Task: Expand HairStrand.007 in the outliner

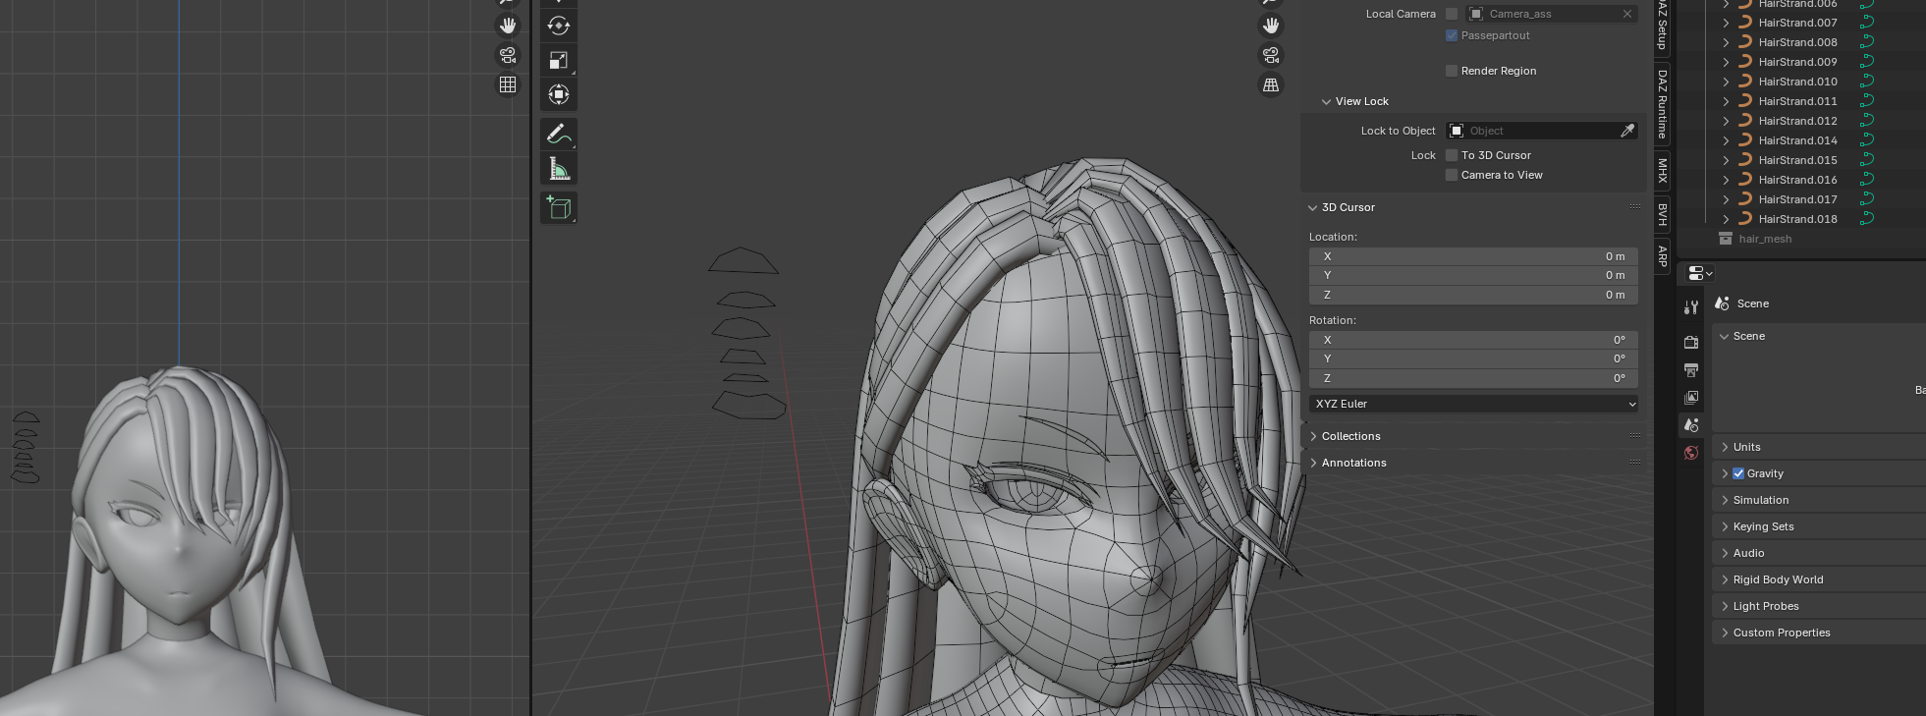Action: 1726,23
